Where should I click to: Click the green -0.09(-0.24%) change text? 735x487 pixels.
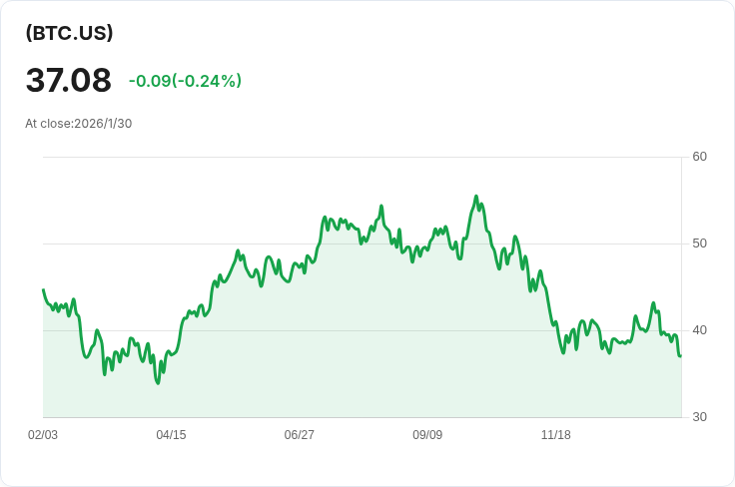pos(185,81)
